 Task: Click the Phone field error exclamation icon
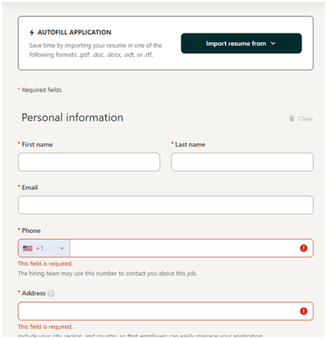[x=303, y=248]
